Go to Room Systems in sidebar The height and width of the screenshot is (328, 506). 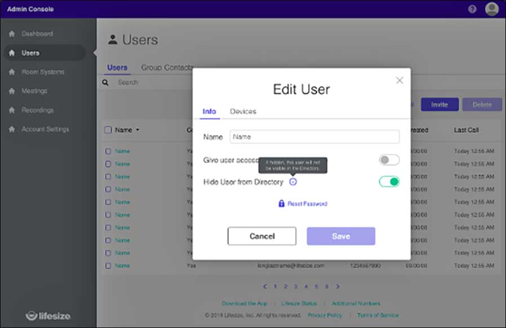coord(43,72)
